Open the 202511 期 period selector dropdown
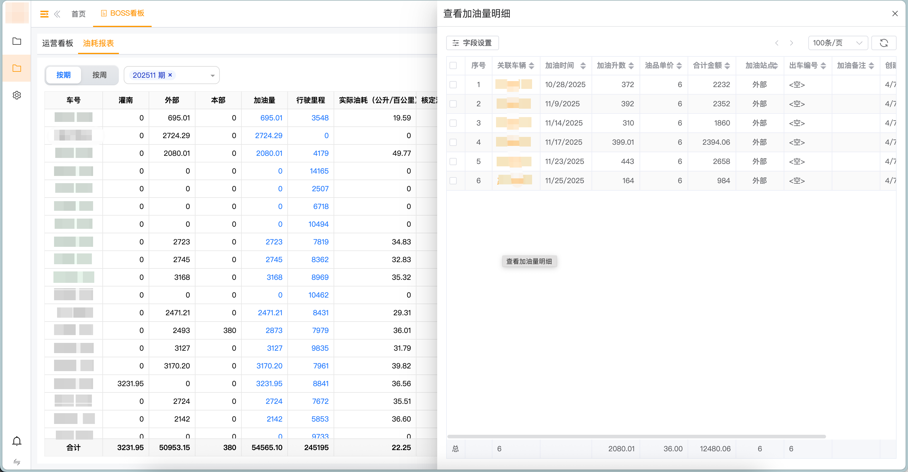 [212, 75]
